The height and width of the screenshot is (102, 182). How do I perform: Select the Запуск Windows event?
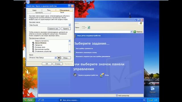pyautogui.click(x=40, y=43)
